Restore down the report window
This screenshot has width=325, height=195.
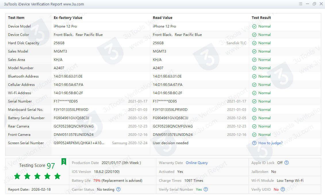pyautogui.click(x=314, y=4)
